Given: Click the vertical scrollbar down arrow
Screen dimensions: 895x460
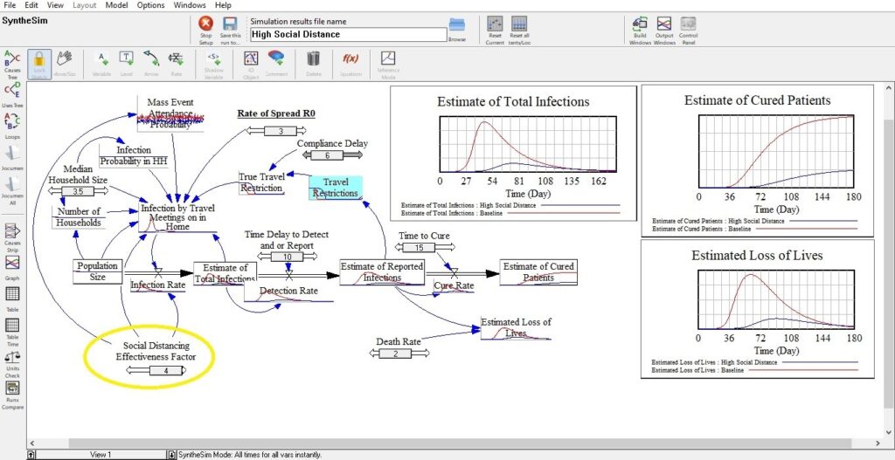Looking at the screenshot, I should [889, 432].
